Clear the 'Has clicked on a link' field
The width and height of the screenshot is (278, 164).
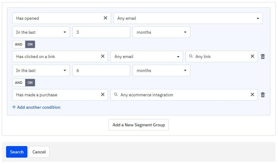(103, 56)
